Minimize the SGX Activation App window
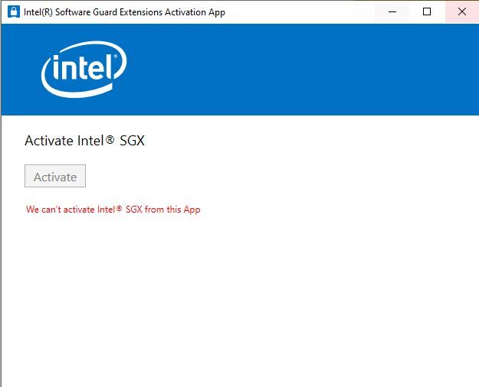The height and width of the screenshot is (387, 479). coord(392,12)
